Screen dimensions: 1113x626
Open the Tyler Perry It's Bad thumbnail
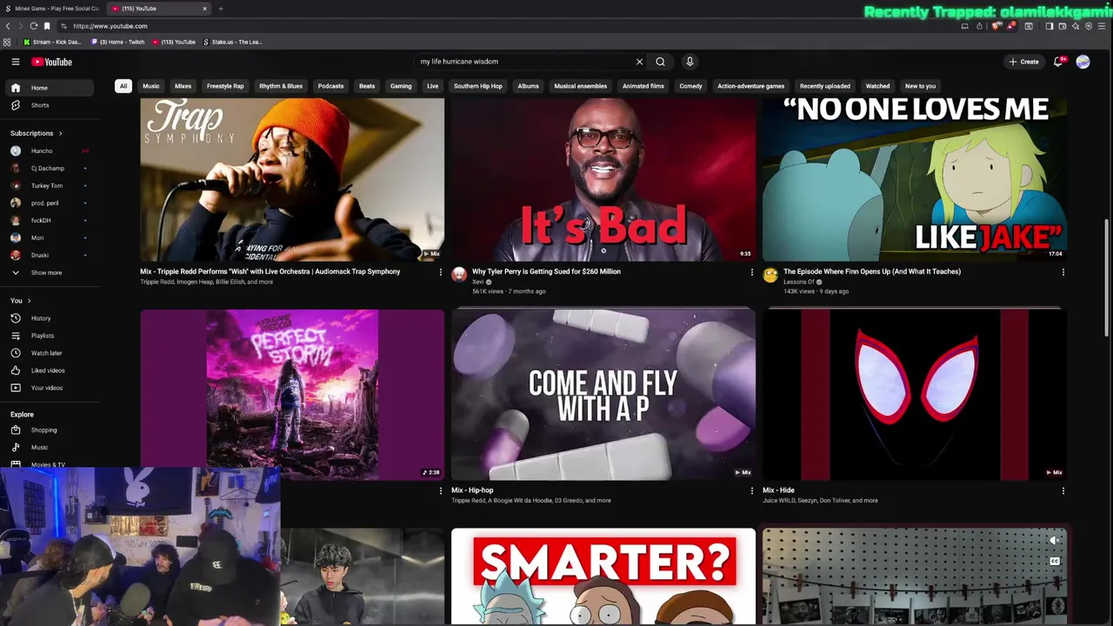[603, 179]
